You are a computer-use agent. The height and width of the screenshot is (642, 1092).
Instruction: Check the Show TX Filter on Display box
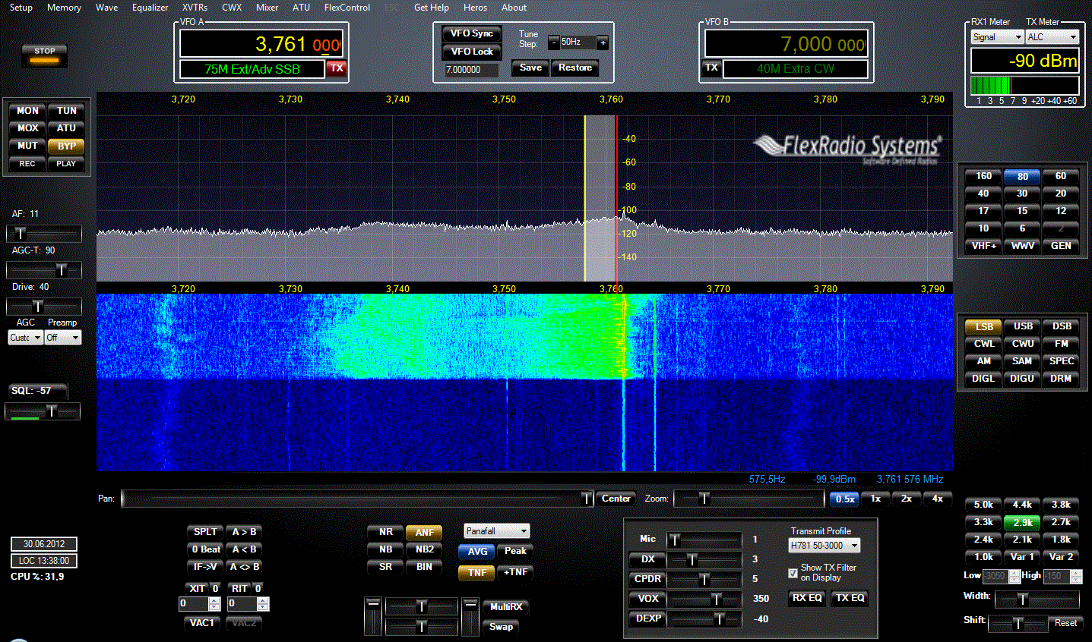coord(793,572)
